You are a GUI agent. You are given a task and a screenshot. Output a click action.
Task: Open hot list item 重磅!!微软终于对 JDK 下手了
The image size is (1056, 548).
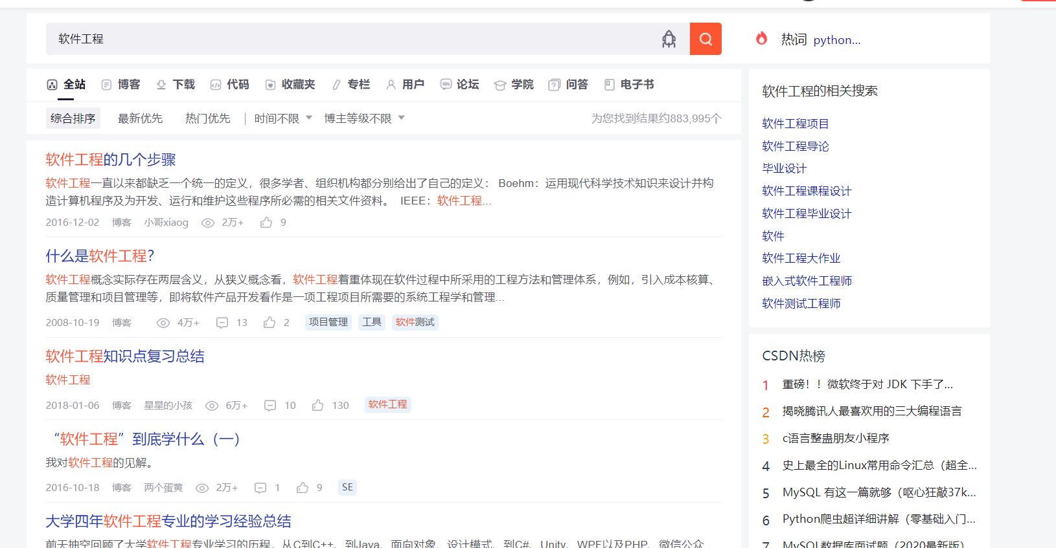(867, 384)
